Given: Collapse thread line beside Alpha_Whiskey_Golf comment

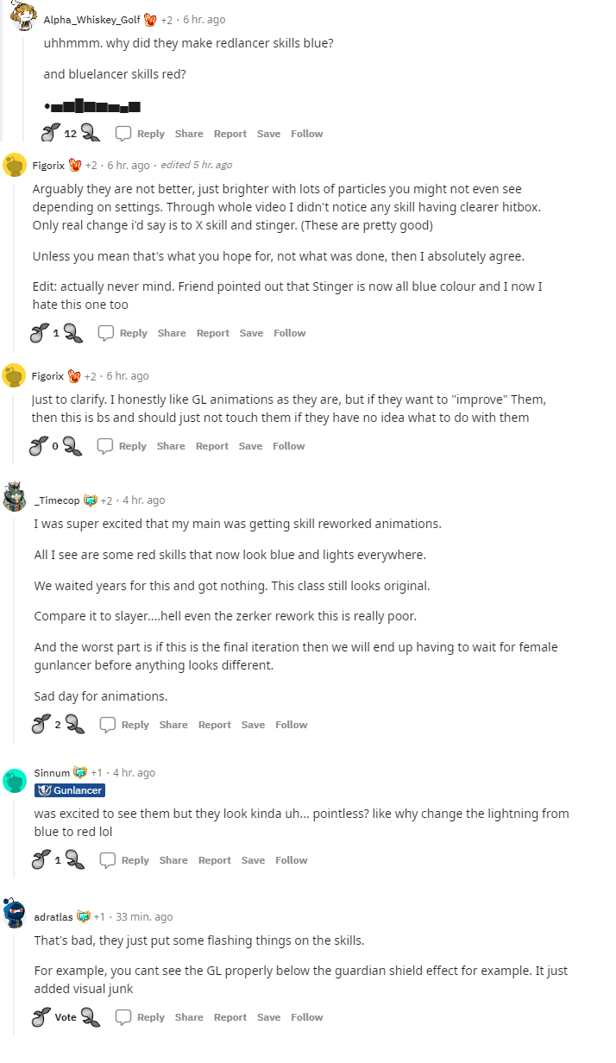Looking at the screenshot, I should click(3, 78).
